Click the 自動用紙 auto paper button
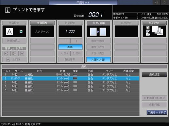Viewport: 169px width, 126px height. (x=154, y=105)
